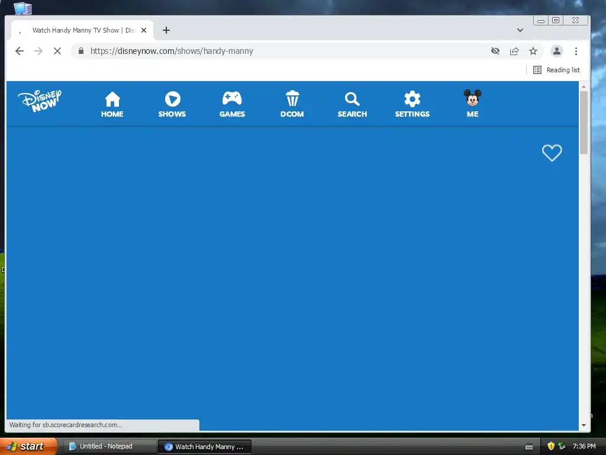Image resolution: width=606 pixels, height=455 pixels.
Task: Click the desktop computer icon
Action: (x=23, y=8)
